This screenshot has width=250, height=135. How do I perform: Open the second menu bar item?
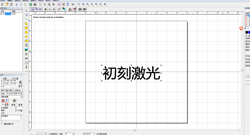coord(10,1)
